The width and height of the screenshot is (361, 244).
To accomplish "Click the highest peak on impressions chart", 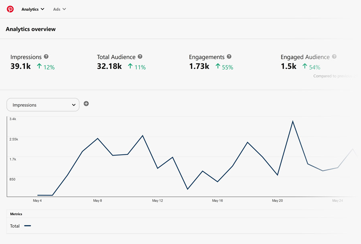I will [293, 121].
